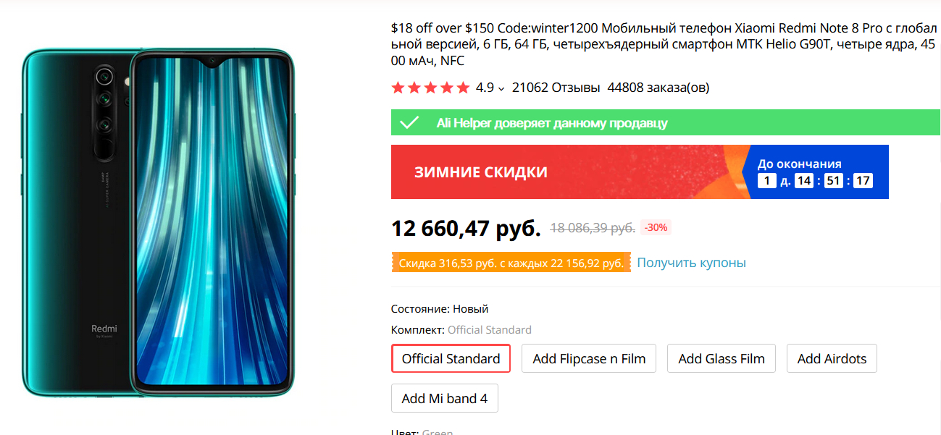This screenshot has width=941, height=435.
Task: Click the Ali Helper trusted seller banner
Action: click(x=552, y=123)
